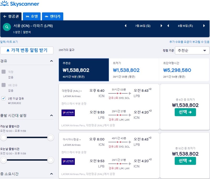The height and width of the screenshot is (179, 210).
Task: Enable the 직항 checkbox
Action: tap(3, 71)
